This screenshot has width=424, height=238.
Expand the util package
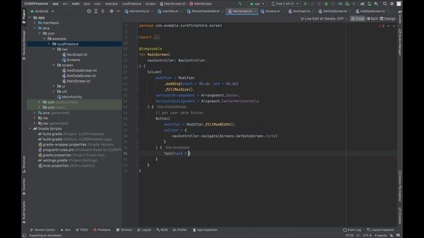point(54,92)
